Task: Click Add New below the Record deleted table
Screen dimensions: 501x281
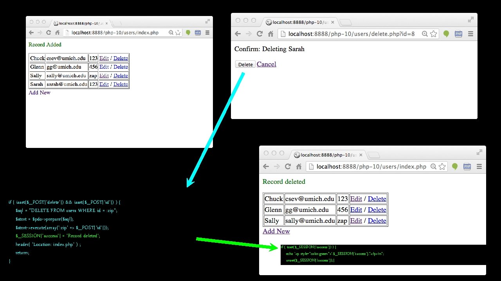Action: [x=276, y=231]
